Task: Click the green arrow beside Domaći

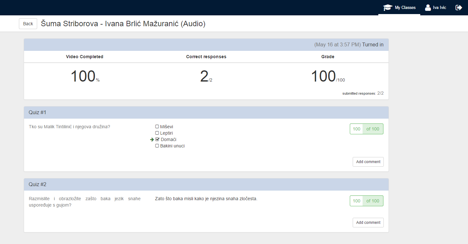Action: click(152, 140)
